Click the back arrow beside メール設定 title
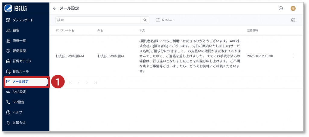 click(54, 8)
